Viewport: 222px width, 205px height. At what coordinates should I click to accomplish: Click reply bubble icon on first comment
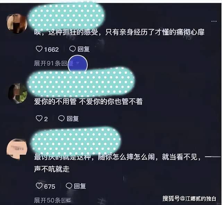tap(72, 49)
